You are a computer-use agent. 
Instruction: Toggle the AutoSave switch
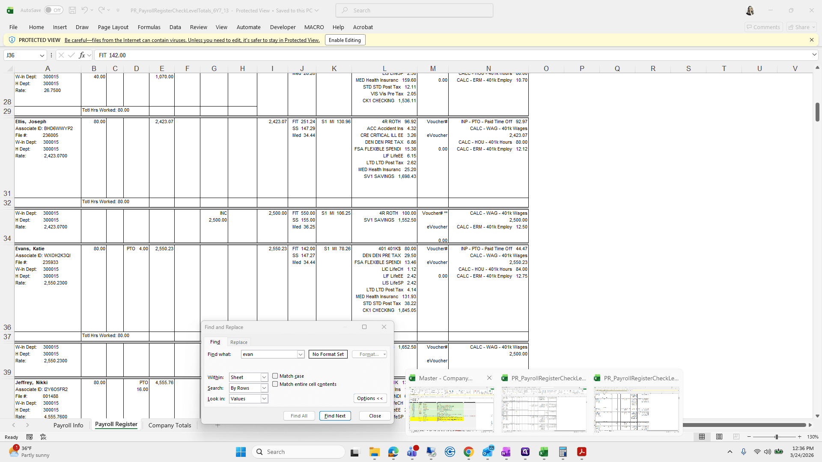(54, 10)
